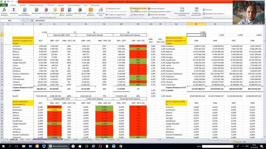Click the yellow Azerbaijan cell in world share table

click(54, 110)
